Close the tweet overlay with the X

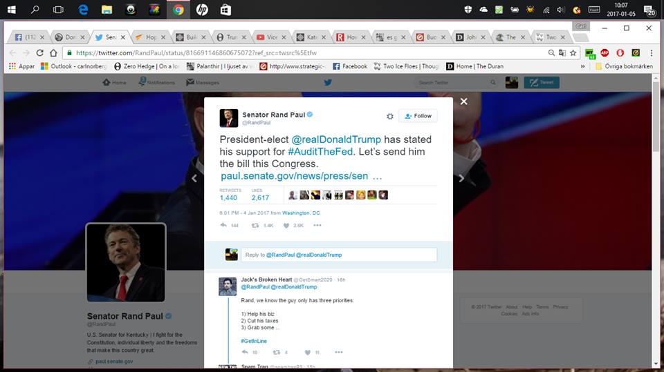point(463,101)
